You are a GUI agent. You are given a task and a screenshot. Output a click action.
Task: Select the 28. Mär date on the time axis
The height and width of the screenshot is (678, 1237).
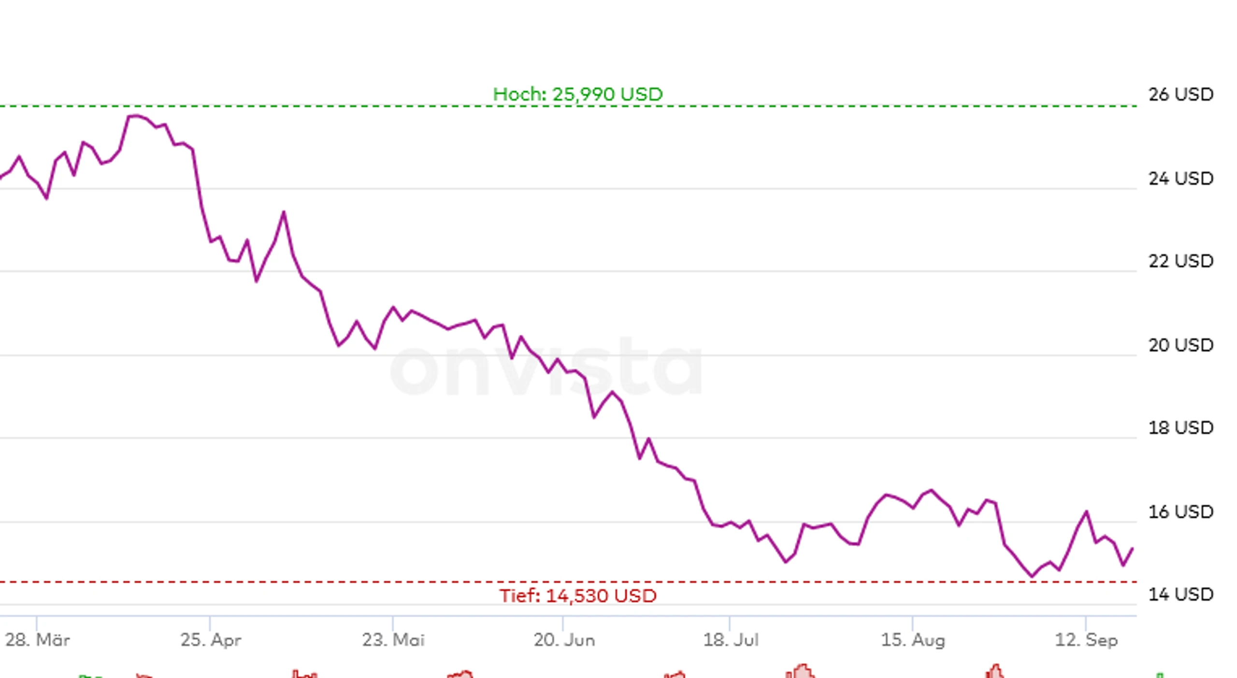(37, 640)
